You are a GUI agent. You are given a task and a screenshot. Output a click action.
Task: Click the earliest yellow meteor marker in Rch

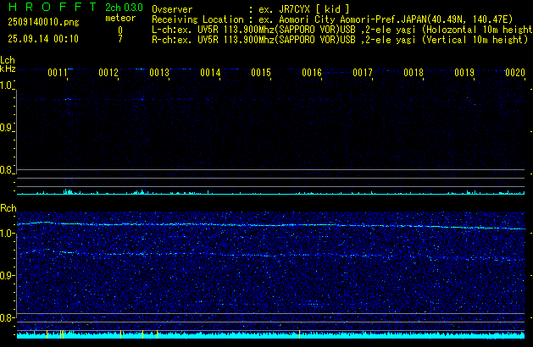(x=47, y=334)
